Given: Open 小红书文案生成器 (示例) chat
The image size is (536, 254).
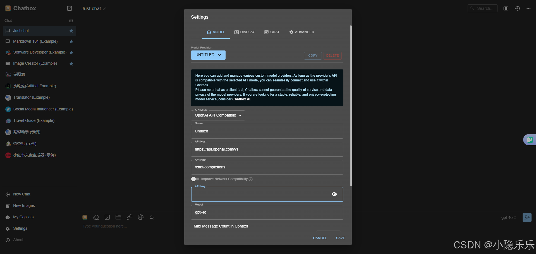Looking at the screenshot, I should click(x=39, y=155).
